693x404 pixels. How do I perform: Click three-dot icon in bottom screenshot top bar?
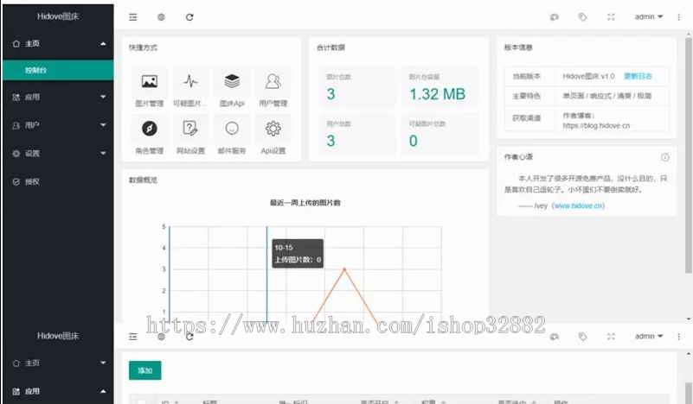[x=678, y=337]
